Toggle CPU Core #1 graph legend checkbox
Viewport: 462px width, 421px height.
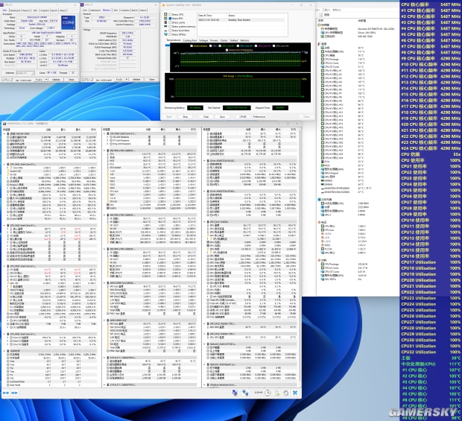coord(221,46)
